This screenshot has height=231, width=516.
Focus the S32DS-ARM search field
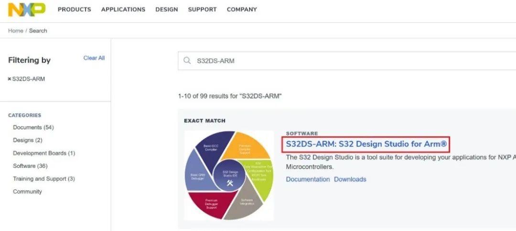tap(334, 61)
